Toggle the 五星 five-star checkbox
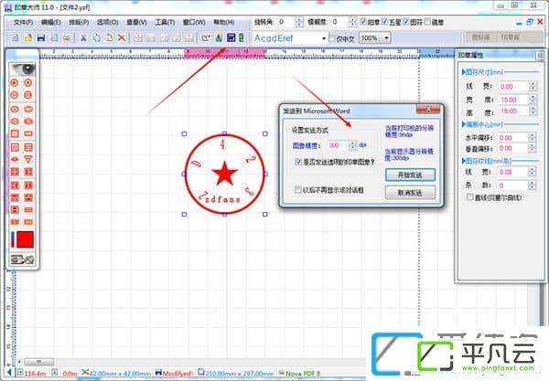549x381 pixels. tap(385, 22)
